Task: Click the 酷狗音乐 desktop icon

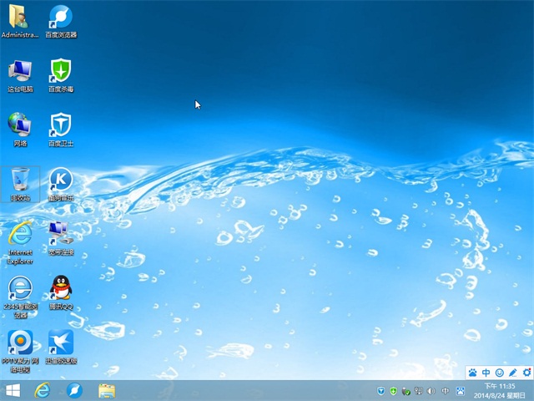Action: point(60,180)
